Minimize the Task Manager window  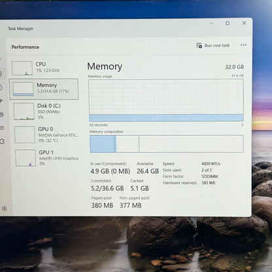tap(211, 24)
